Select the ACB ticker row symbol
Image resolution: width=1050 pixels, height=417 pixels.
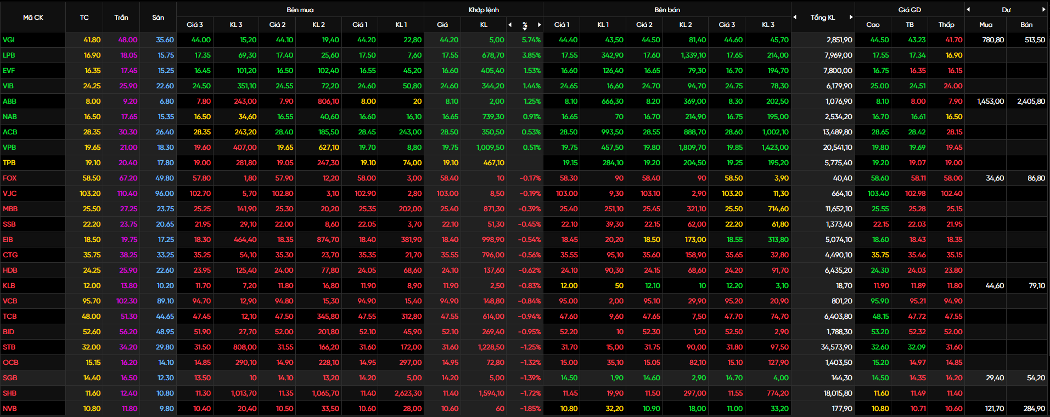pos(10,132)
